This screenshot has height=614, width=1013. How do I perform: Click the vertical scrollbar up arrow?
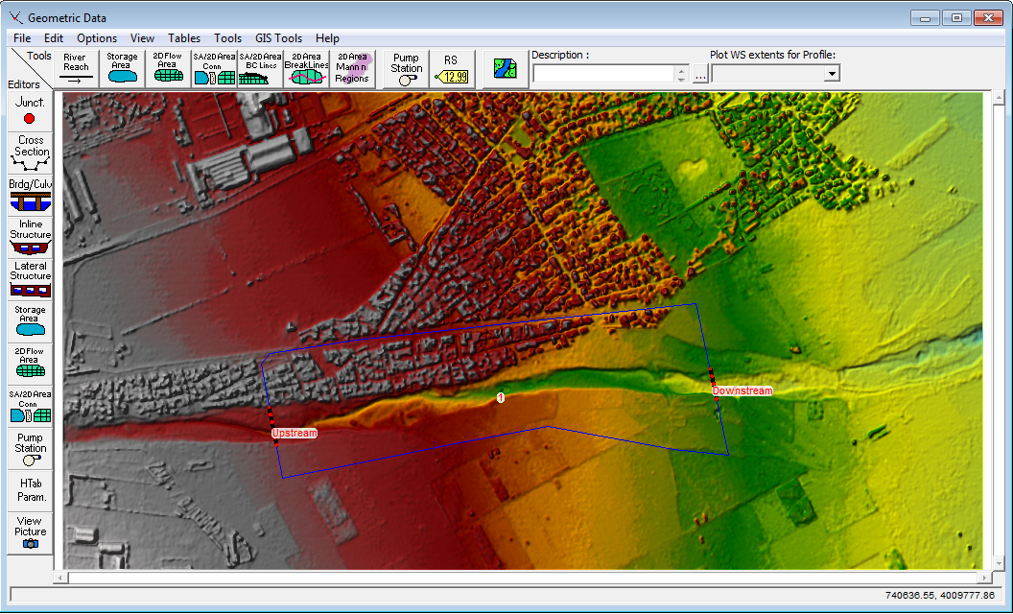pyautogui.click(x=999, y=98)
